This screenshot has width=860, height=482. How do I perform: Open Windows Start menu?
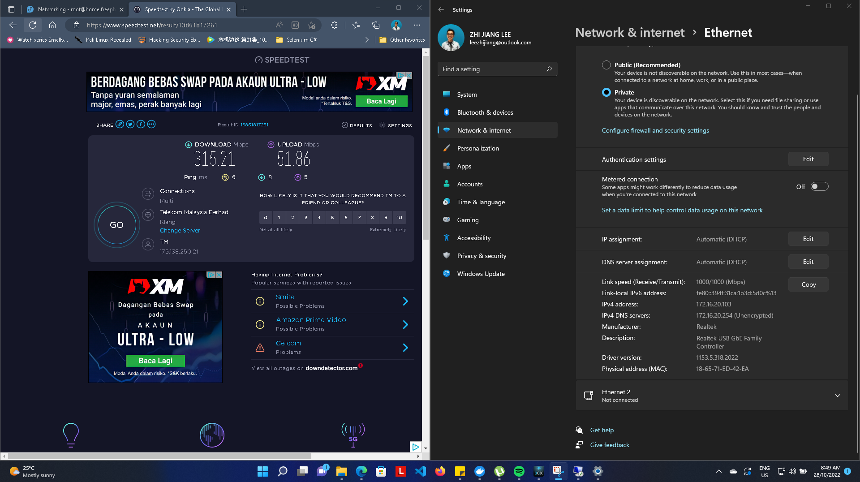point(262,471)
